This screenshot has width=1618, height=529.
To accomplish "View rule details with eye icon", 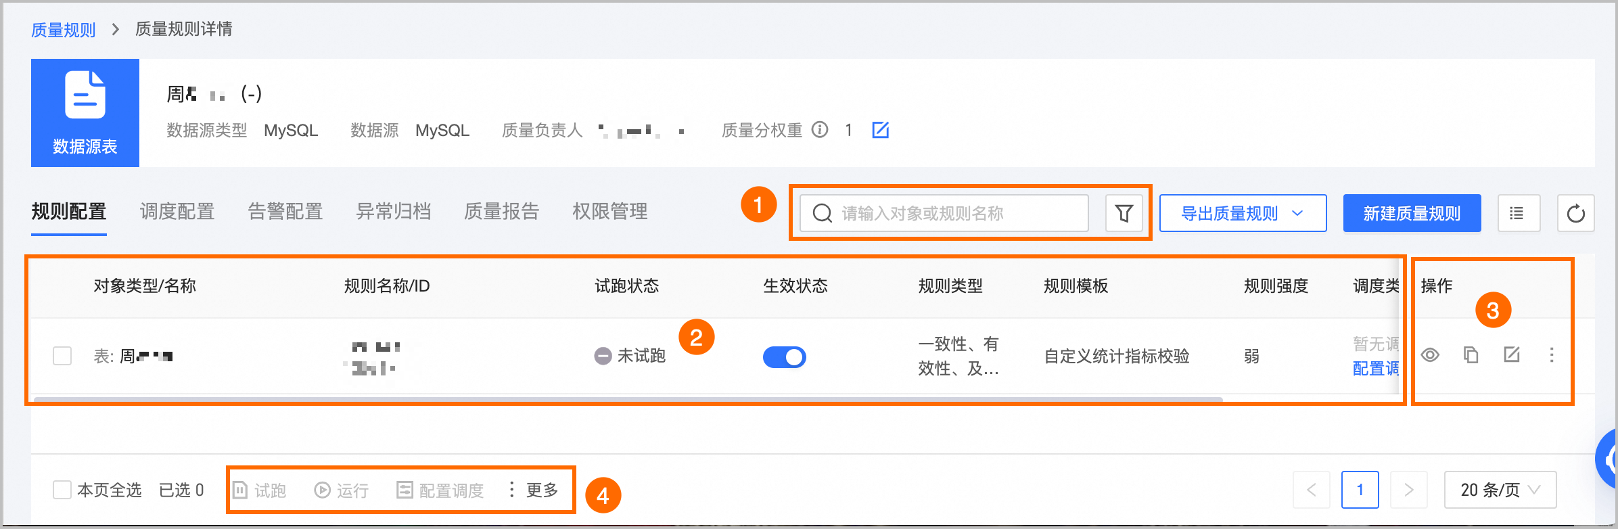I will 1430,354.
